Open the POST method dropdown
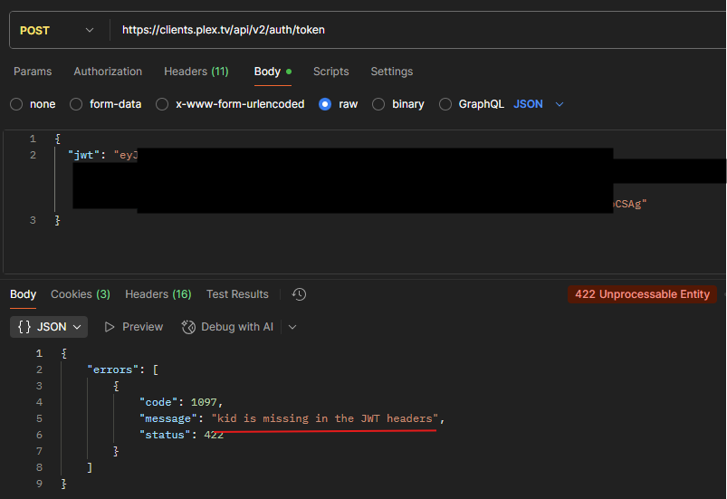The height and width of the screenshot is (499, 727). pos(56,31)
